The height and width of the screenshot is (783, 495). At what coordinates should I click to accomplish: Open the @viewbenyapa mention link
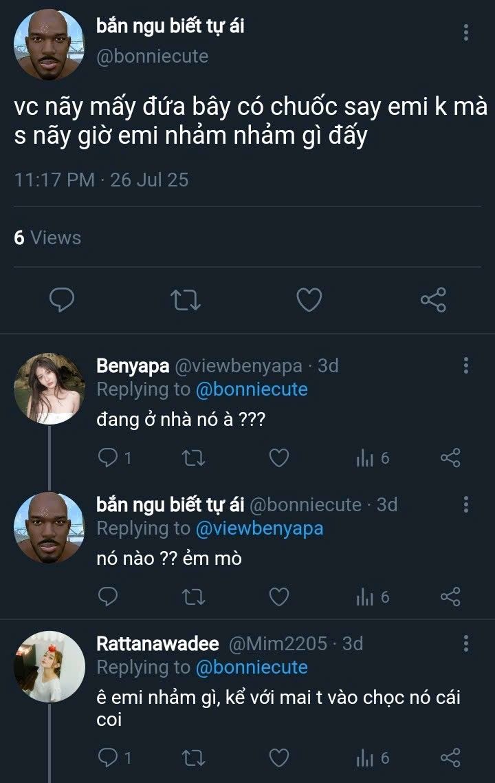tap(259, 528)
